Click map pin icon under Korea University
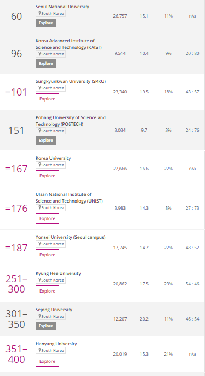Viewport: 205px width, 376px height. 39,165
